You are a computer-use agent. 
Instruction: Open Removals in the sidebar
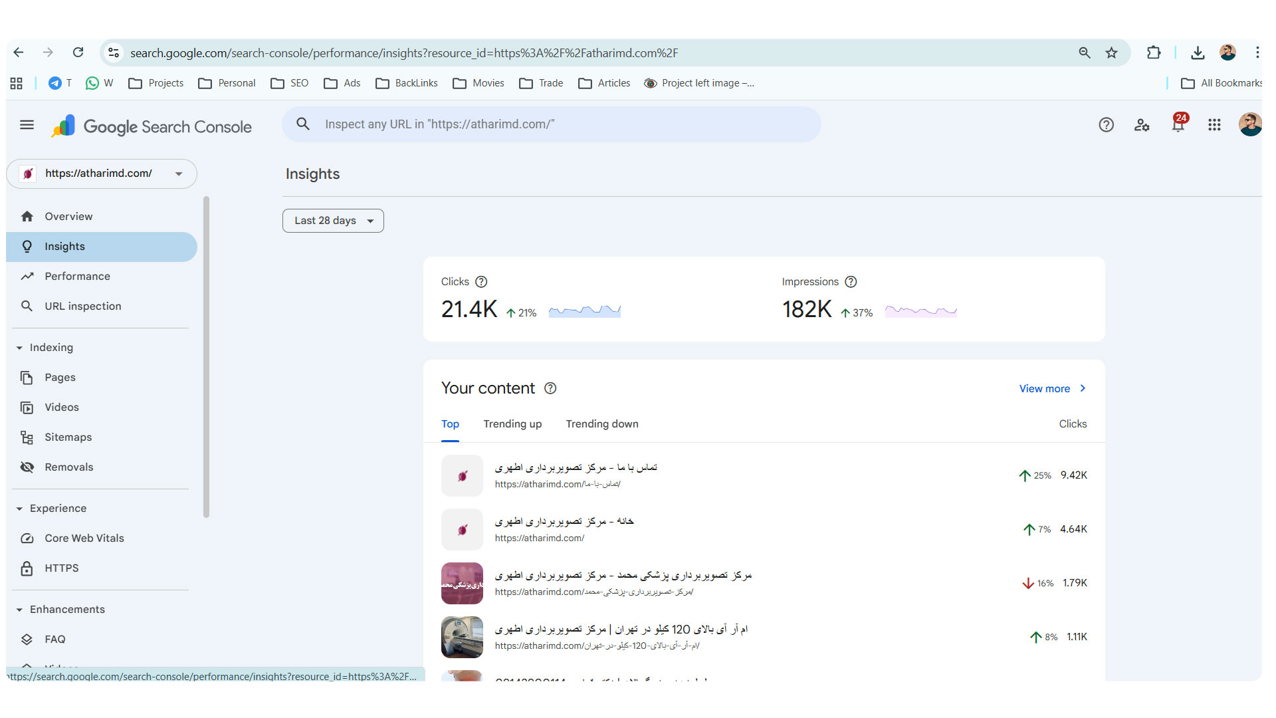point(102,467)
